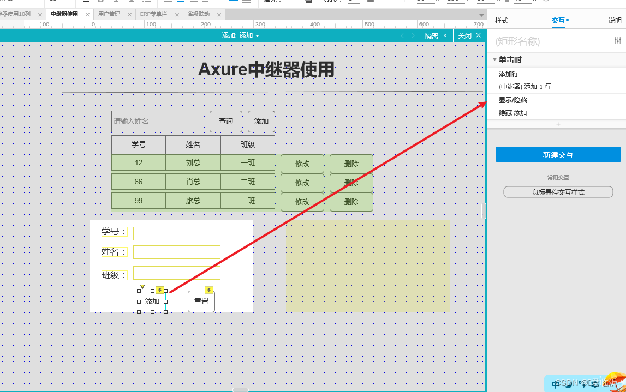Switch to the 中继器使用 page tab
This screenshot has height=392, width=626.
click(64, 14)
